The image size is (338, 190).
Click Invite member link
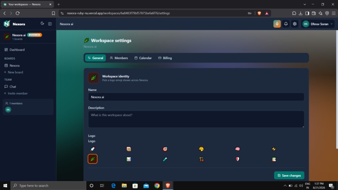coord(16,94)
